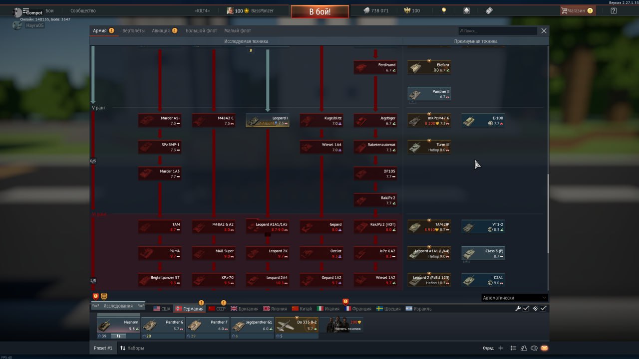Switch to the Вертолёты tab
Viewport: 639px width, 359px height.
[133, 30]
